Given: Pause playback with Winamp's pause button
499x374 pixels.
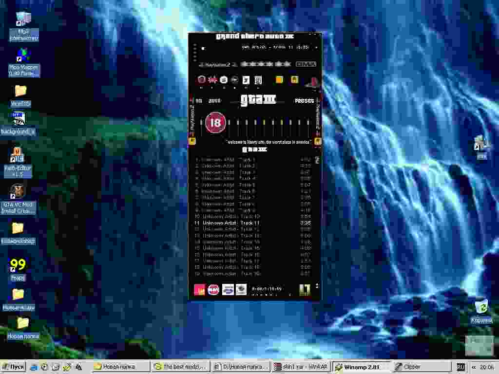Looking at the screenshot, I should pyautogui.click(x=223, y=80).
